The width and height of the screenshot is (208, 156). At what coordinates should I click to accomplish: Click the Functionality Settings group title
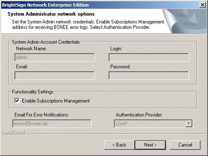coord(33,92)
